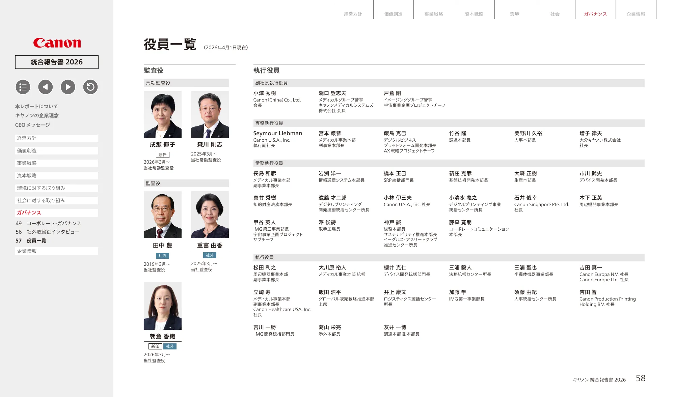Click the 新任 badge under 朝倉 香織

pyautogui.click(x=155, y=346)
